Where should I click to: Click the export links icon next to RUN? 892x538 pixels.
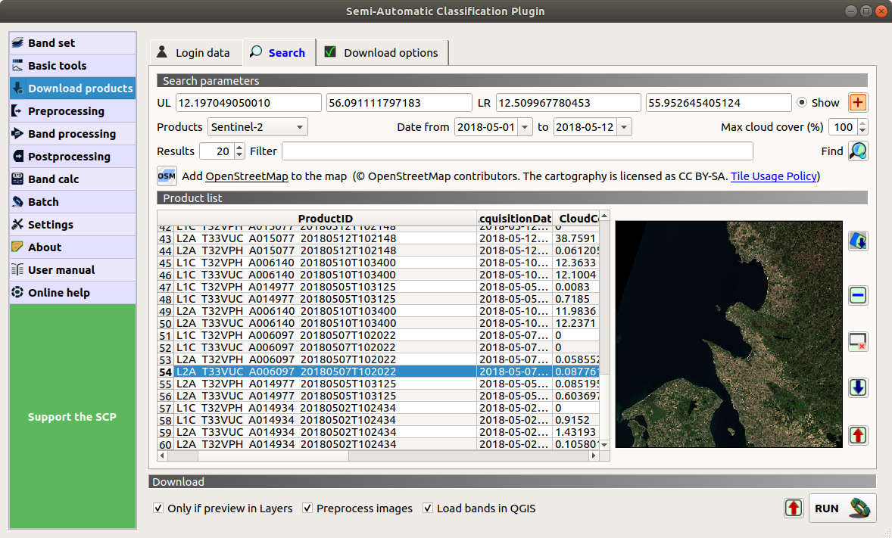tap(793, 508)
